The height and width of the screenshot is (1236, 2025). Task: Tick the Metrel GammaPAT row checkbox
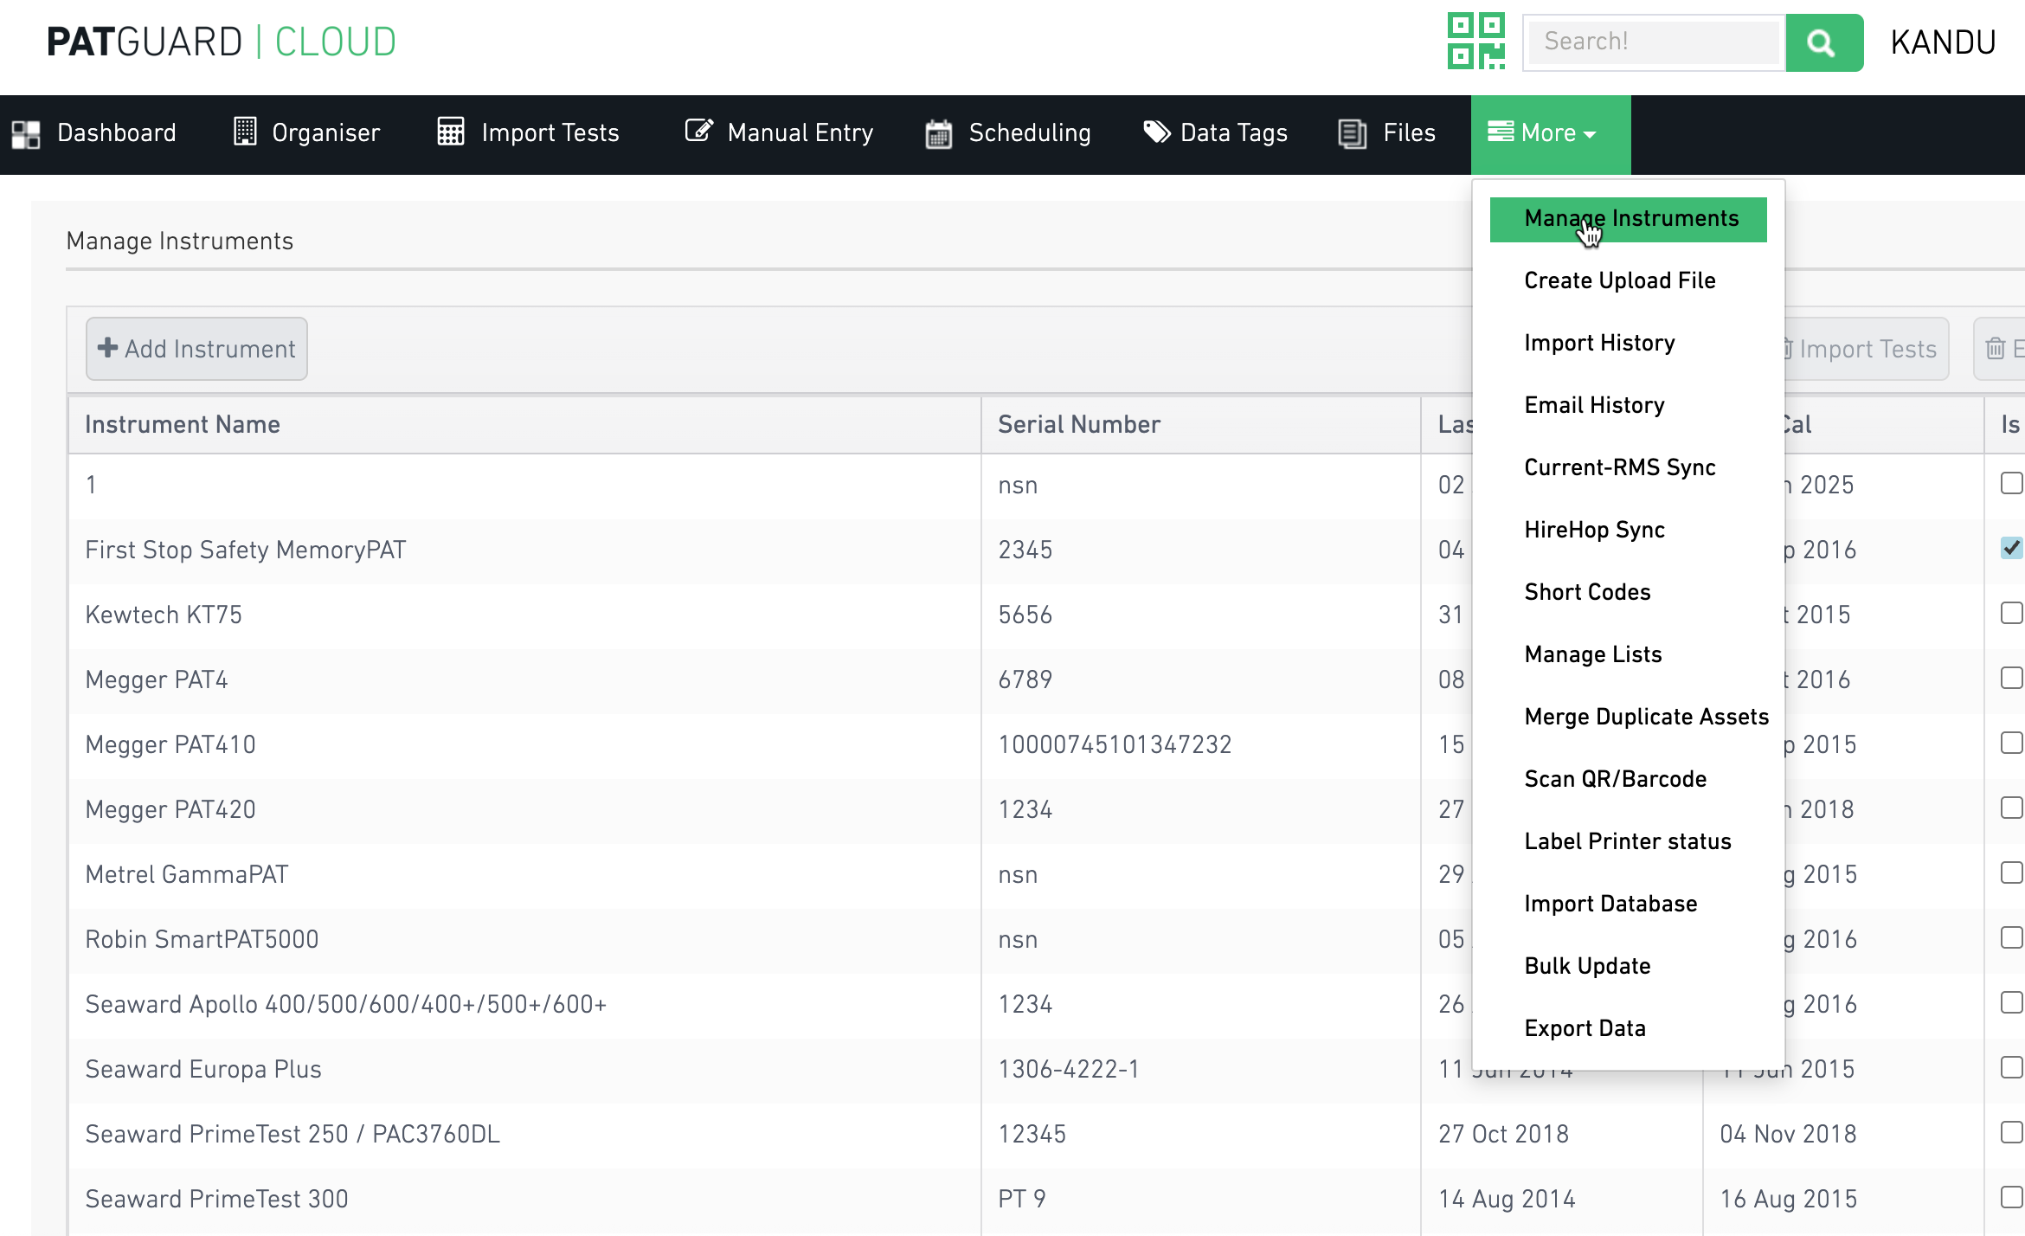coord(2011,872)
